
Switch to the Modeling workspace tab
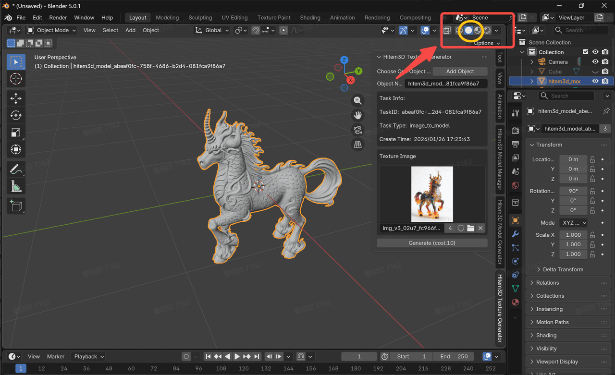(167, 18)
